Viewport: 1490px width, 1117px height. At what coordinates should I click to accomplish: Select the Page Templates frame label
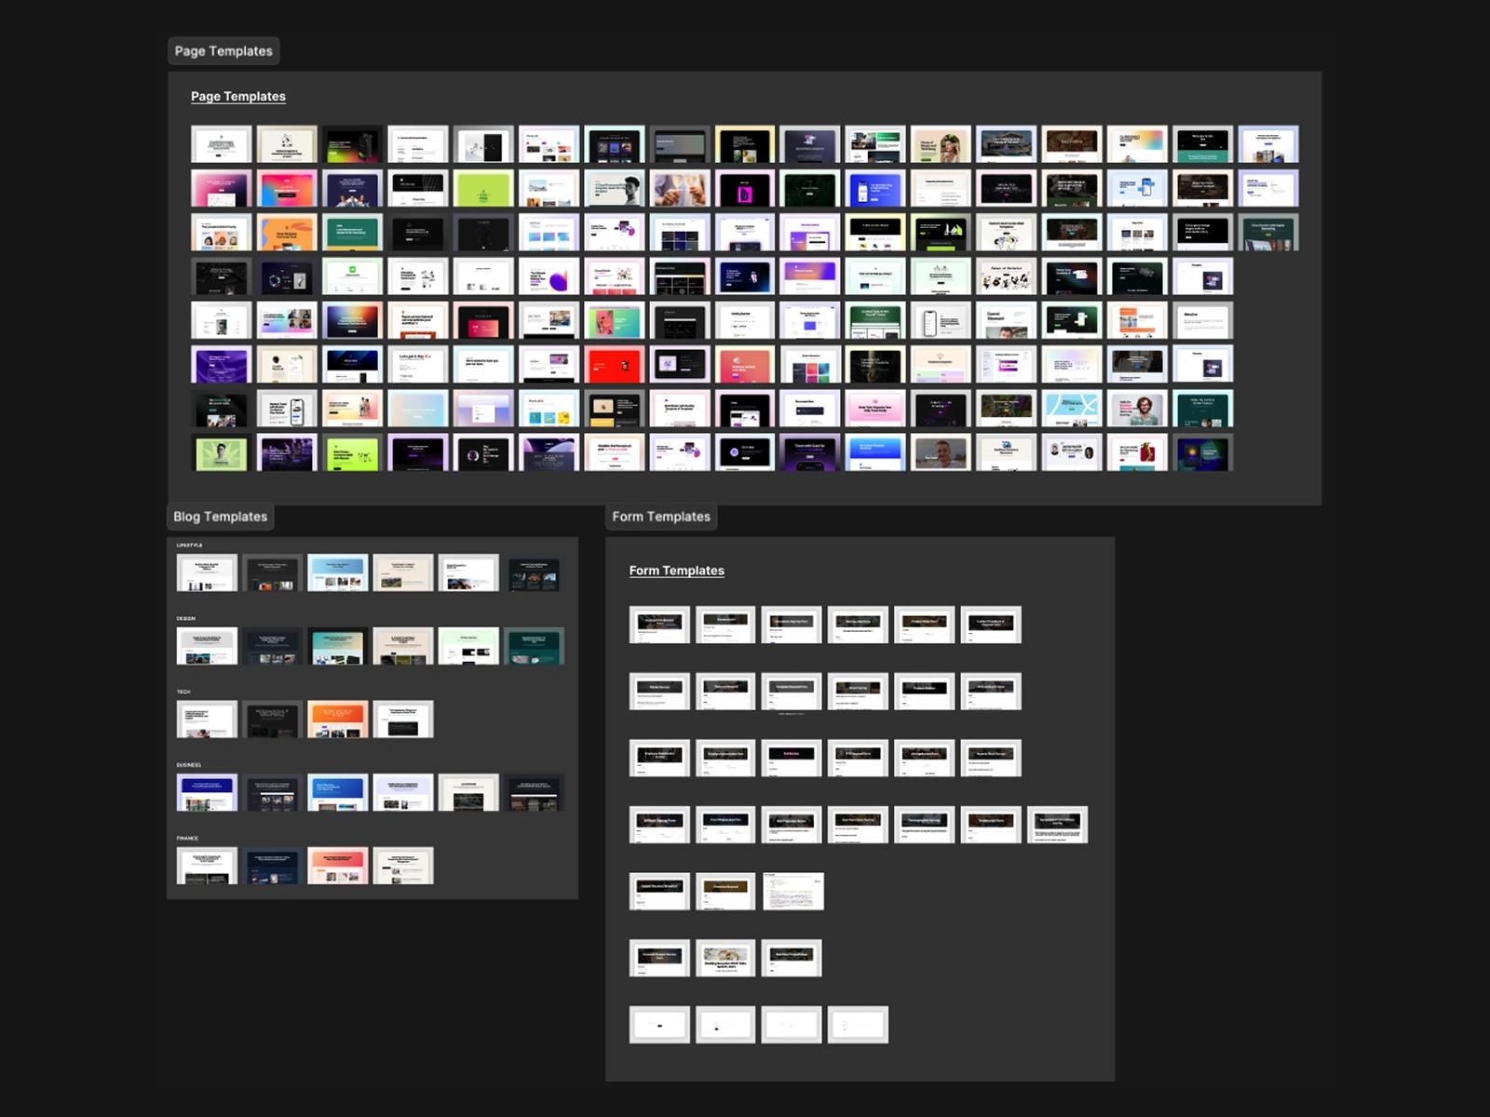click(223, 51)
